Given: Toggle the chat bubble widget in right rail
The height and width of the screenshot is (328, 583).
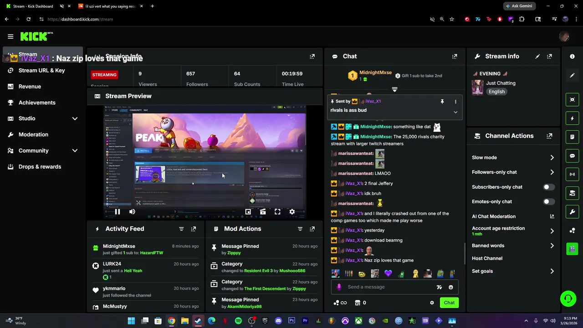Looking at the screenshot, I should click(573, 156).
